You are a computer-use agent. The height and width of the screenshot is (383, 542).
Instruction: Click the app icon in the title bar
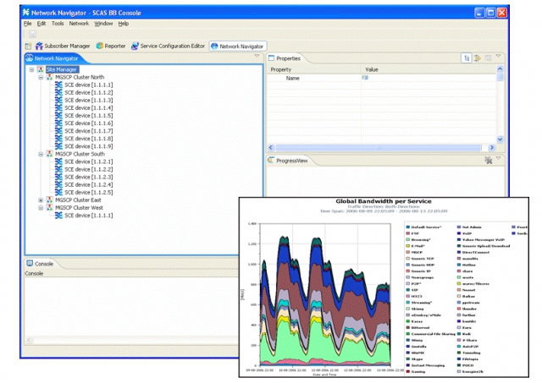[x=26, y=13]
